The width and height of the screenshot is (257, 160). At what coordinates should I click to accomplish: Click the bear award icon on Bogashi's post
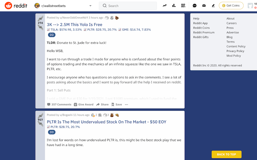pos(112,115)
